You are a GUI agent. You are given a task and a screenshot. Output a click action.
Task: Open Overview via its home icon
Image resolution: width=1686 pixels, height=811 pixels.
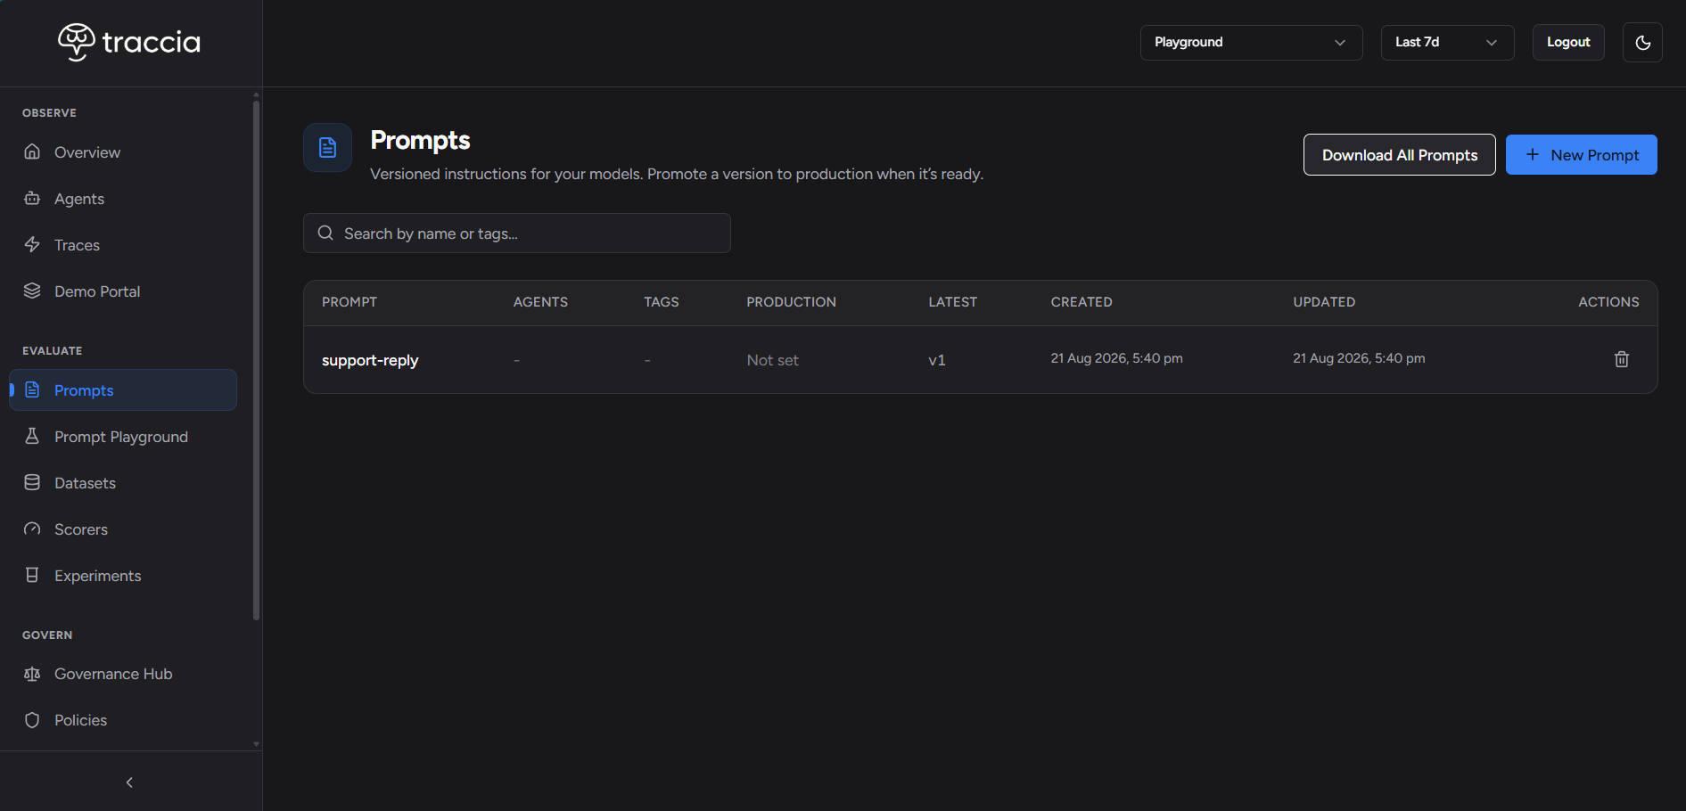(32, 152)
